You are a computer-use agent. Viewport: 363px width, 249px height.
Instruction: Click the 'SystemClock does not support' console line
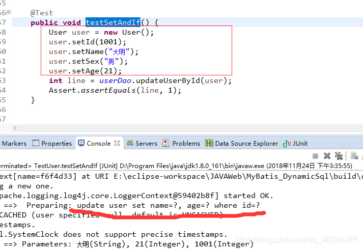pos(114,234)
